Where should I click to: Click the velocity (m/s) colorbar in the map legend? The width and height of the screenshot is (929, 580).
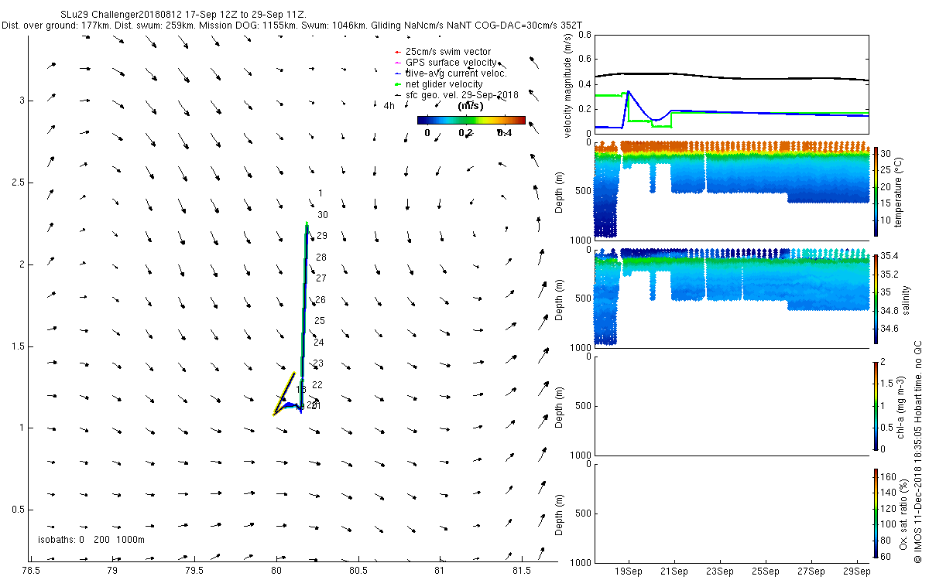(x=471, y=120)
